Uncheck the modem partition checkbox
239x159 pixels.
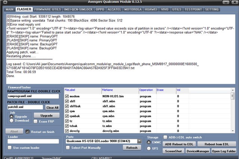coord(67,96)
